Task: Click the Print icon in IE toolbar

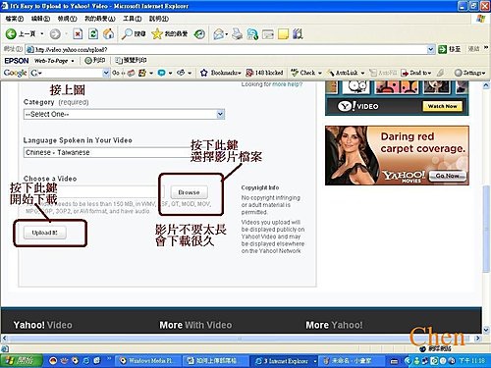Action: 237,33
